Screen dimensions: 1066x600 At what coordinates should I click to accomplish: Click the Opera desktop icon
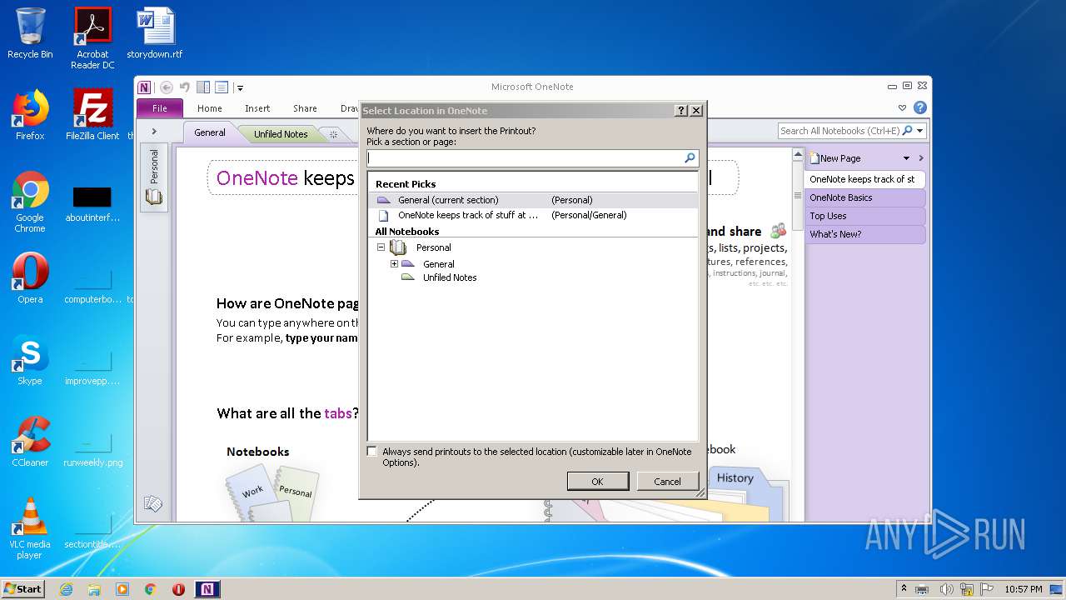coord(30,277)
